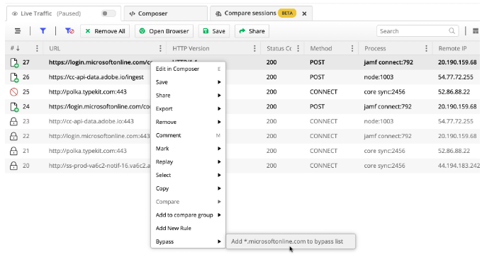Click 'node:1003' process in row 23
This screenshot has width=482, height=257.
[379, 121]
